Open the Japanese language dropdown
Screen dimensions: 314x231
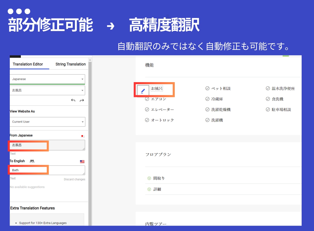[x=47, y=79]
